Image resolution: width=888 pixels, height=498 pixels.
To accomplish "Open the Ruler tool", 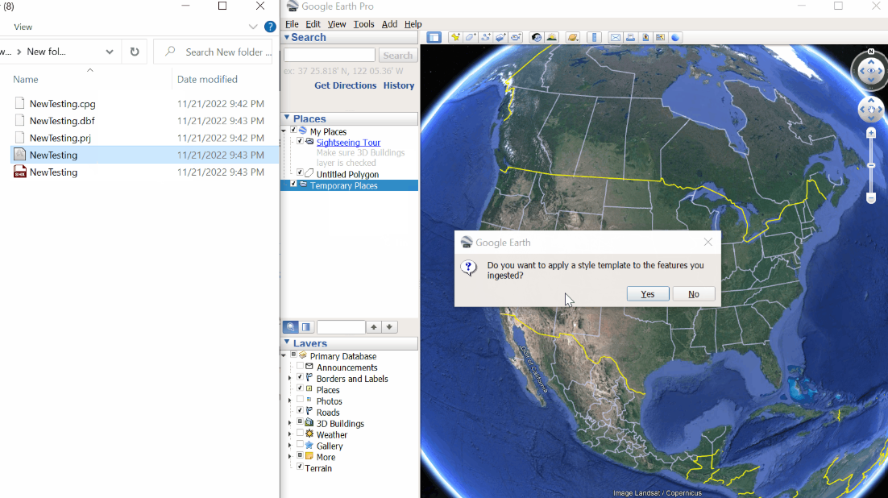I will coord(595,37).
